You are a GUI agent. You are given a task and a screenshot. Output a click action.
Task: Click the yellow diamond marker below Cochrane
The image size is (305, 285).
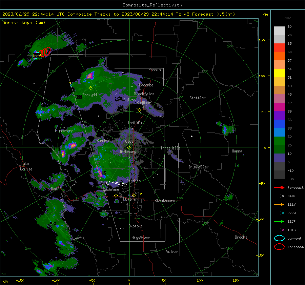click(116, 196)
